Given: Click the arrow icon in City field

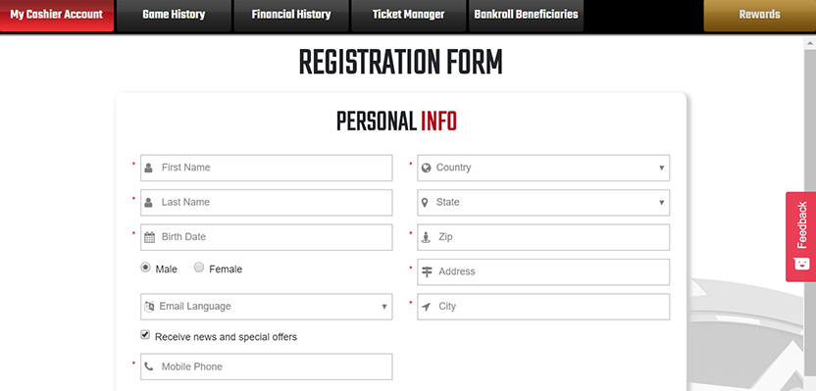Looking at the screenshot, I should click(x=427, y=307).
